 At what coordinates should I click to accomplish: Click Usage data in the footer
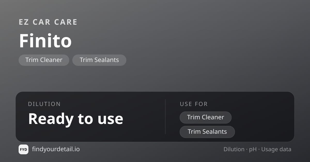[x=276, y=150]
